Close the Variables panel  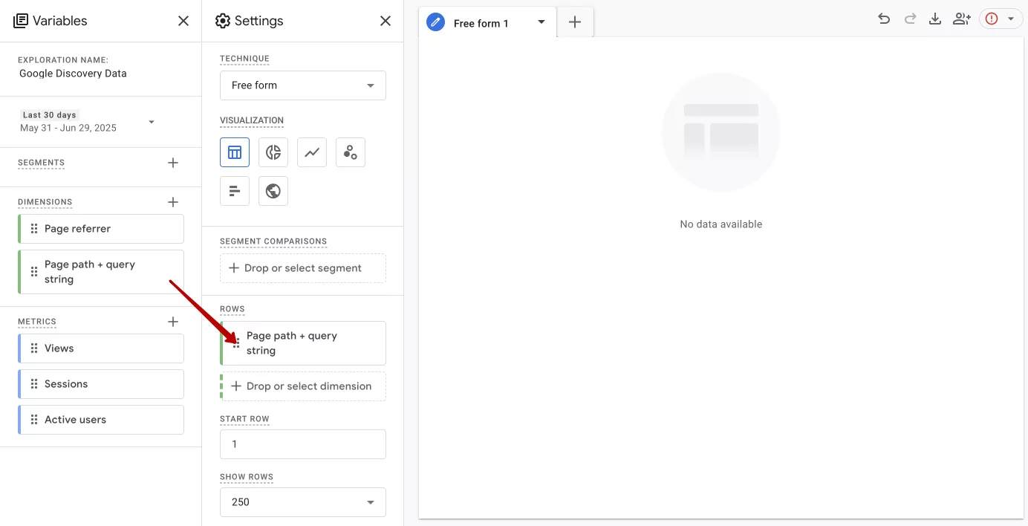183,21
